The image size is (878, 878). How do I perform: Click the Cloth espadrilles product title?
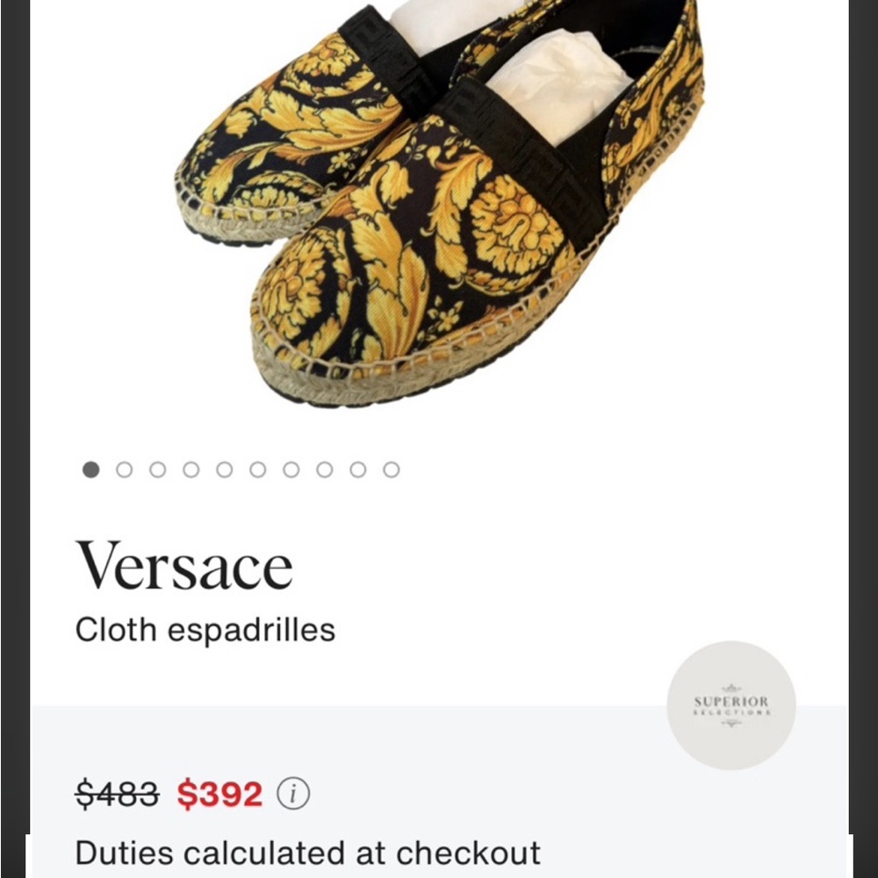click(205, 629)
